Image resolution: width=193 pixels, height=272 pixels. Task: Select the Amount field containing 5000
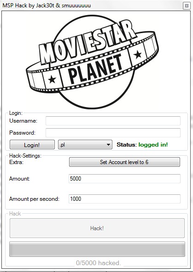tap(124, 179)
